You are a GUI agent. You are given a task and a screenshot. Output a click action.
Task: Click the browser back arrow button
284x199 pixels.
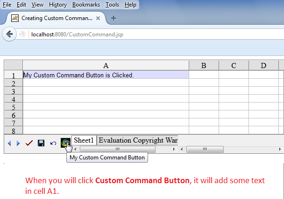[x=9, y=34]
